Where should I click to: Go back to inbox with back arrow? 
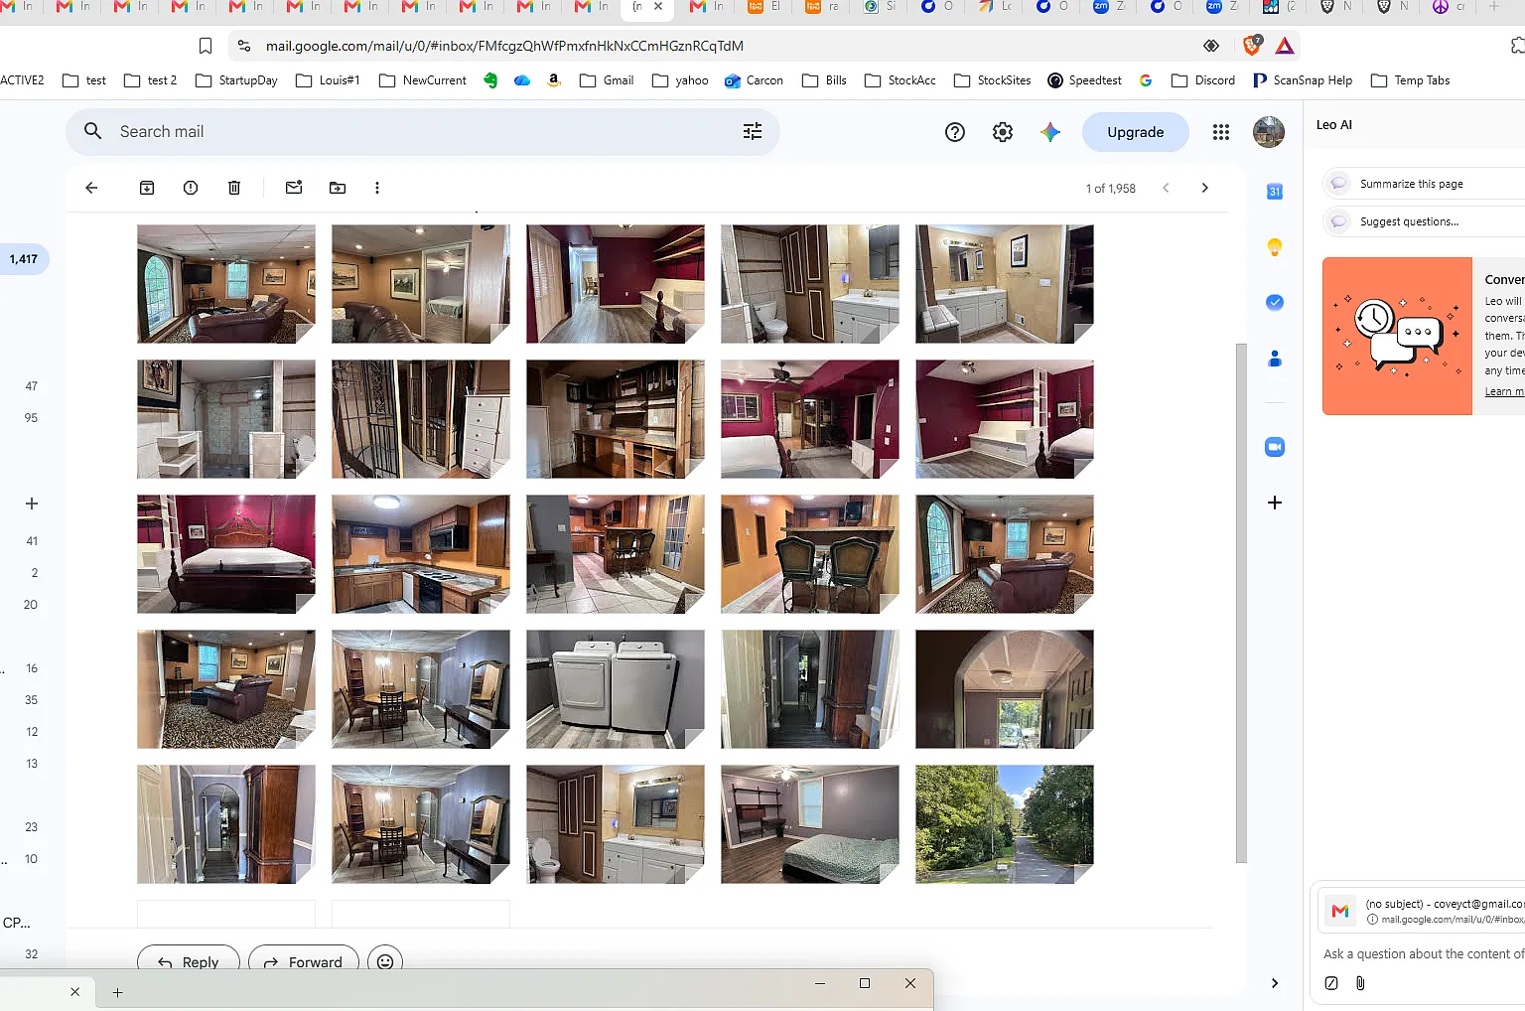tap(91, 188)
